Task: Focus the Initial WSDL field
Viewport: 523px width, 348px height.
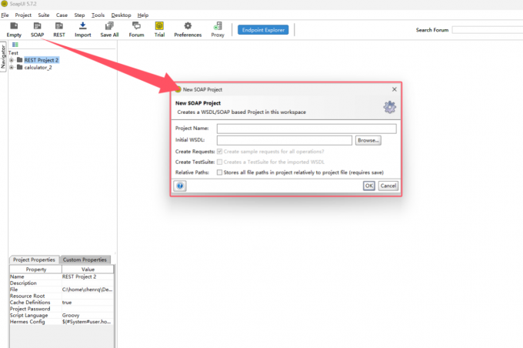Action: pyautogui.click(x=284, y=140)
